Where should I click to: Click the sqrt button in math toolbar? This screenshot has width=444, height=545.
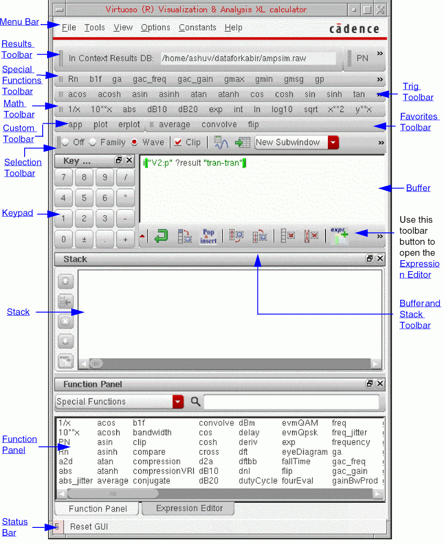(311, 109)
